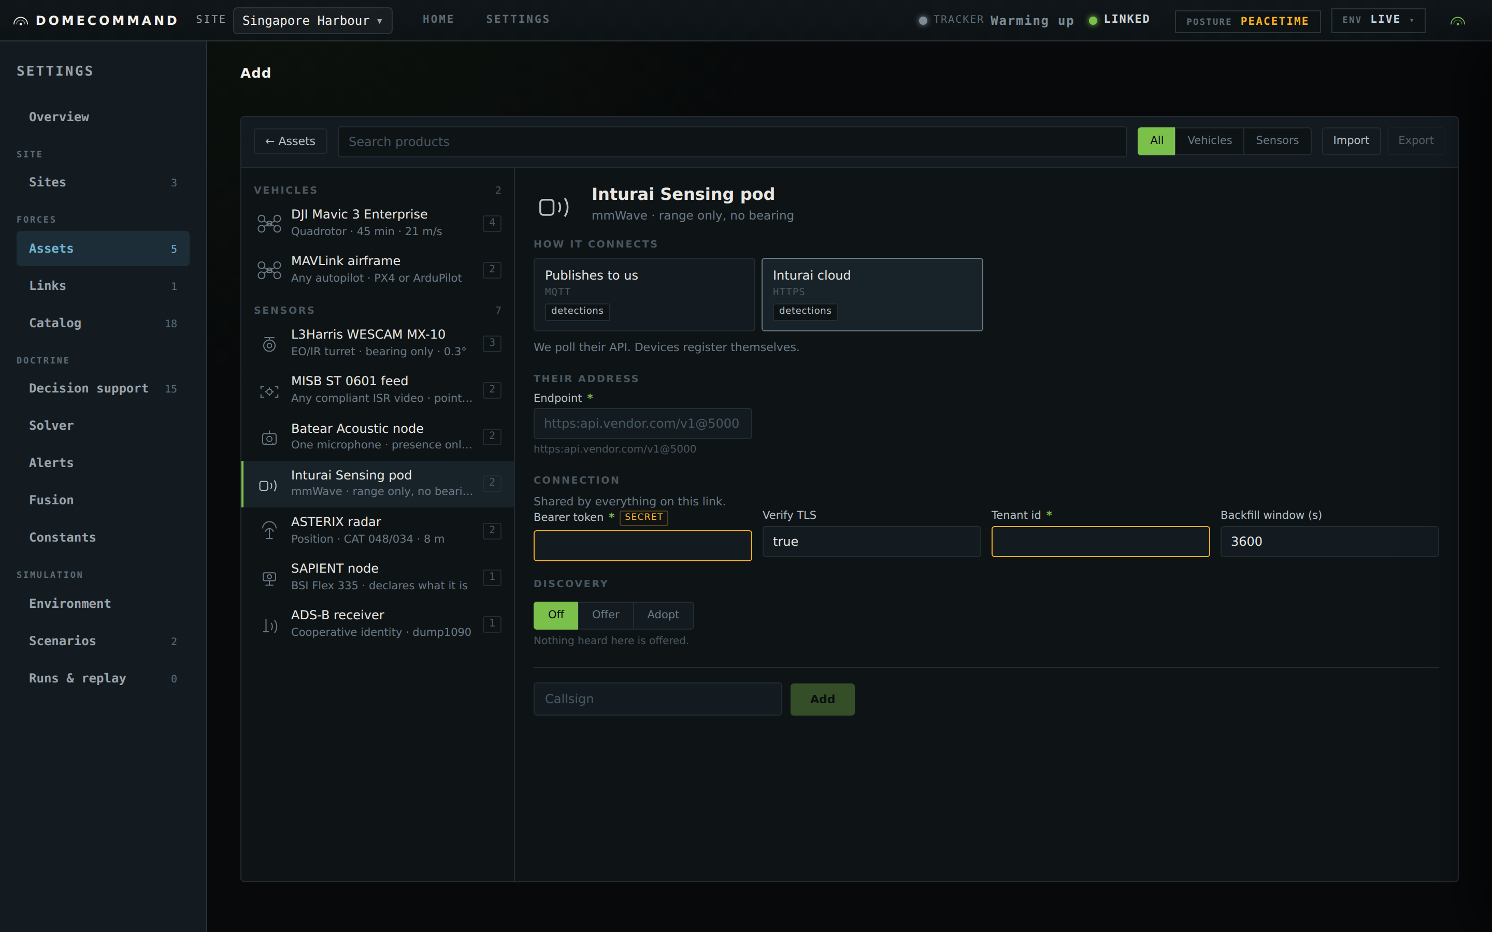1492x932 pixels.
Task: Click the Endpoint input field
Action: [642, 424]
